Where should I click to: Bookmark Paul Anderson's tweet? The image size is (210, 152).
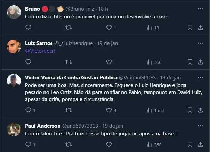190,145
